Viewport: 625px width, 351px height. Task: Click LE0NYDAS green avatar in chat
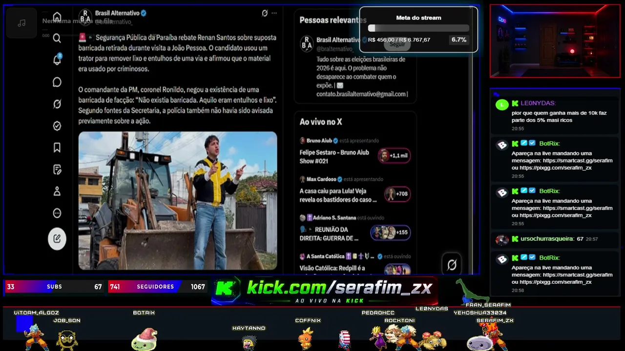click(502, 104)
